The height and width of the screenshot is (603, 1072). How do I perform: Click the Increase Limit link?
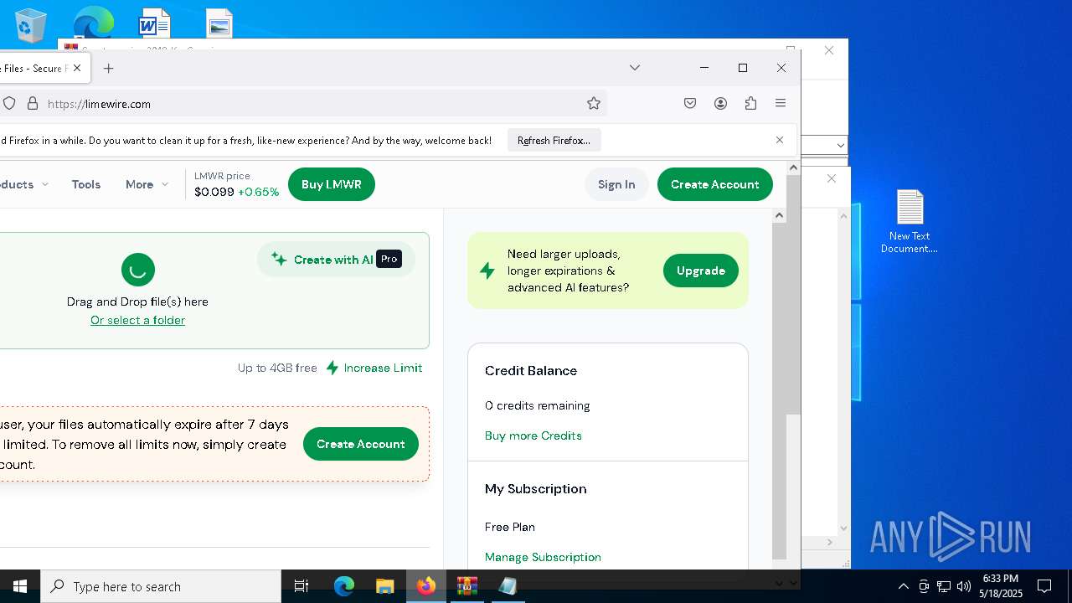[x=374, y=368]
